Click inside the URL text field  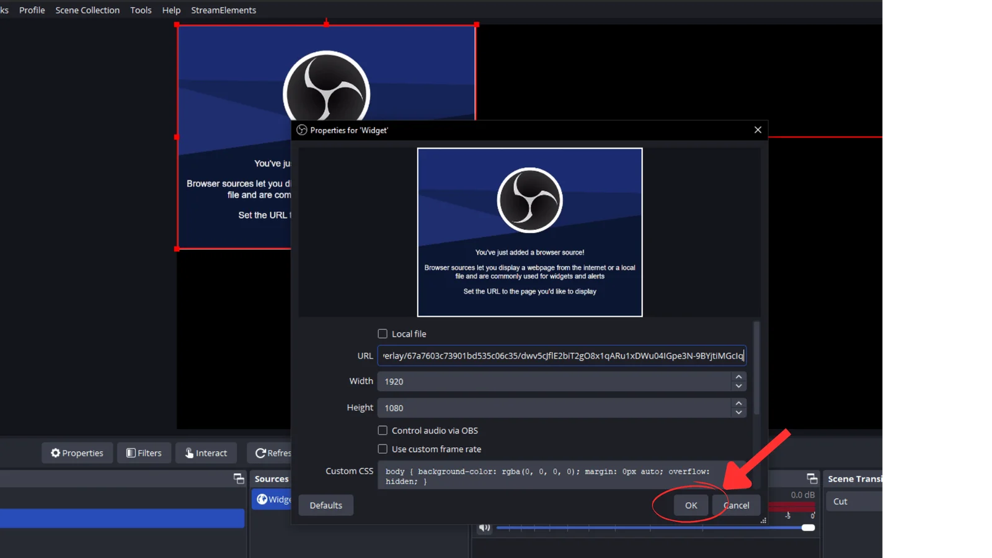click(x=561, y=356)
